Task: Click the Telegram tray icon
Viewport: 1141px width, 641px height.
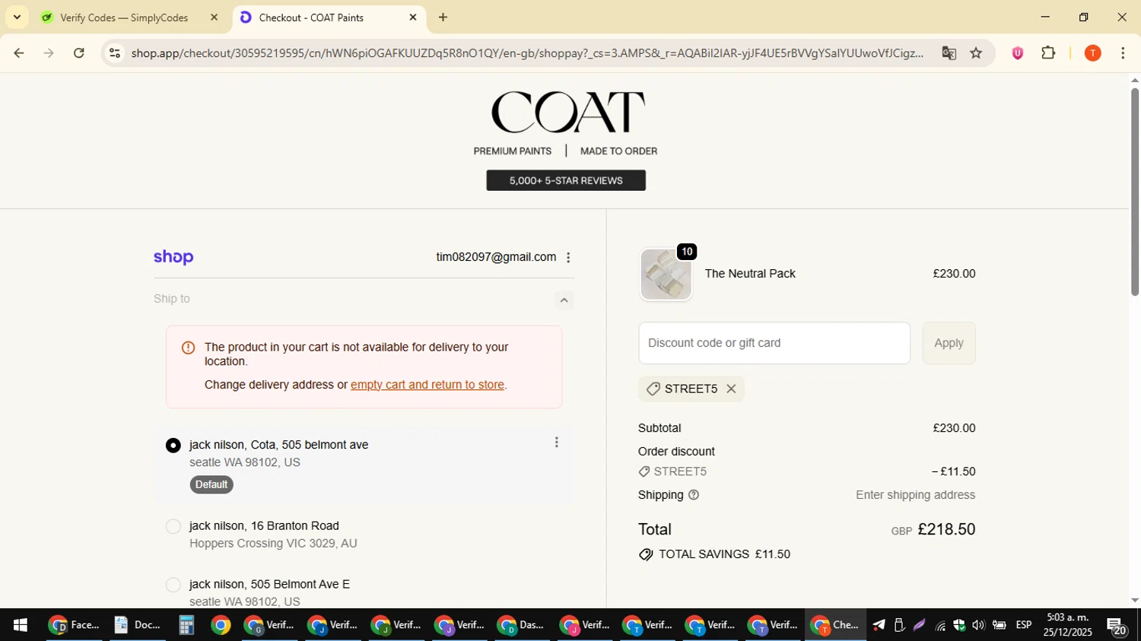Action: (x=879, y=625)
